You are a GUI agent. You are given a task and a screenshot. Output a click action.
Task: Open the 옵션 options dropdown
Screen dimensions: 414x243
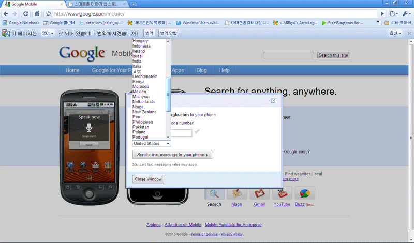[395, 33]
